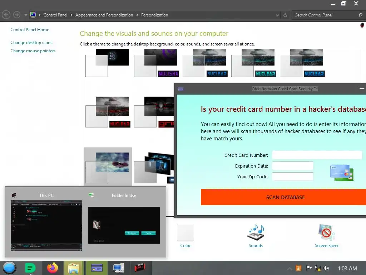Viewport: 366px width, 275px height.
Task: Open File Explorer from the taskbar
Action: tap(73, 268)
